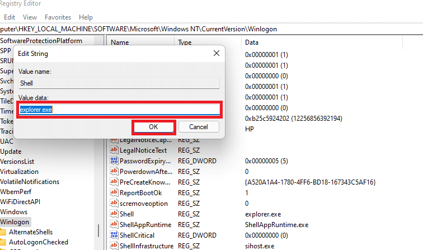Screen dimensions: 423x250
Task: Close the Edit String dialog
Action: (x=216, y=54)
